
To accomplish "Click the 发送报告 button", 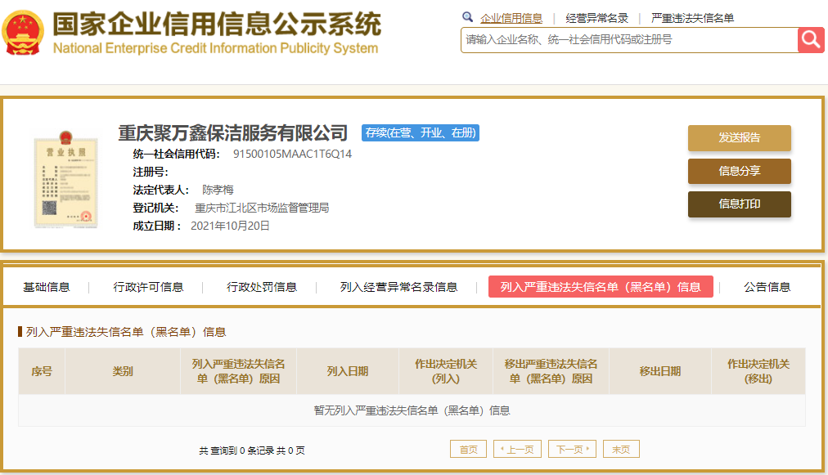I will 740,137.
